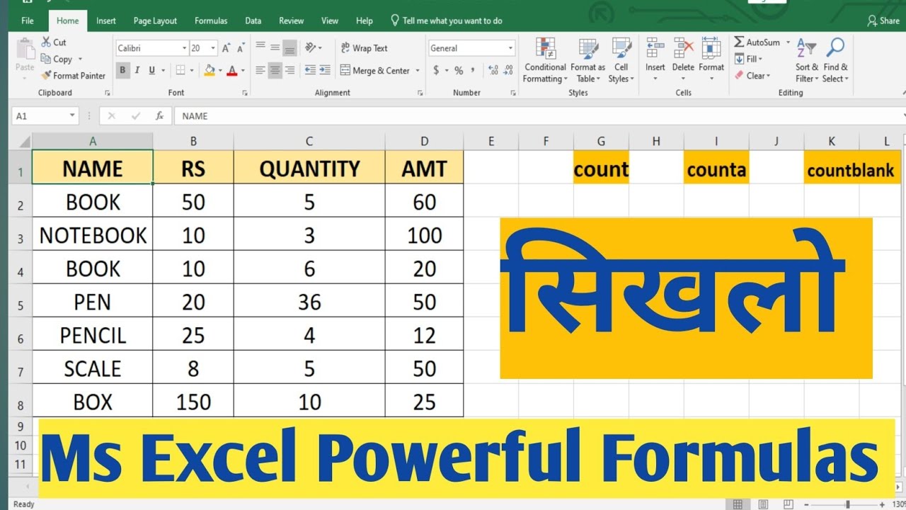This screenshot has width=906, height=510.
Task: Click the Fill Color bucket
Action: (x=209, y=70)
